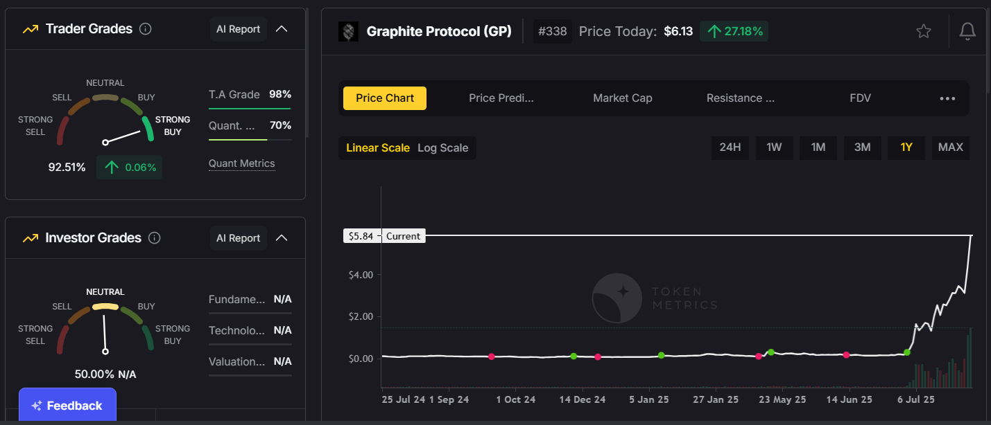Viewport: 991px width, 425px height.
Task: Click the 92.51% trader grade value
Action: (67, 168)
